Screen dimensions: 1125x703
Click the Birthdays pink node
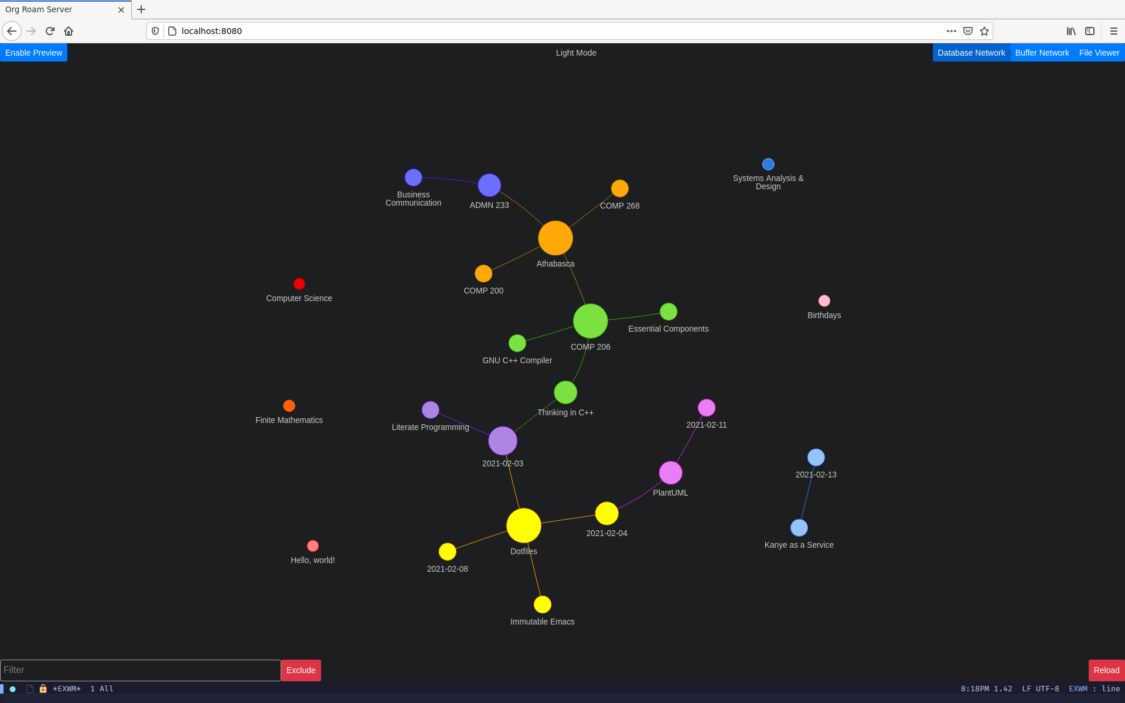point(822,301)
